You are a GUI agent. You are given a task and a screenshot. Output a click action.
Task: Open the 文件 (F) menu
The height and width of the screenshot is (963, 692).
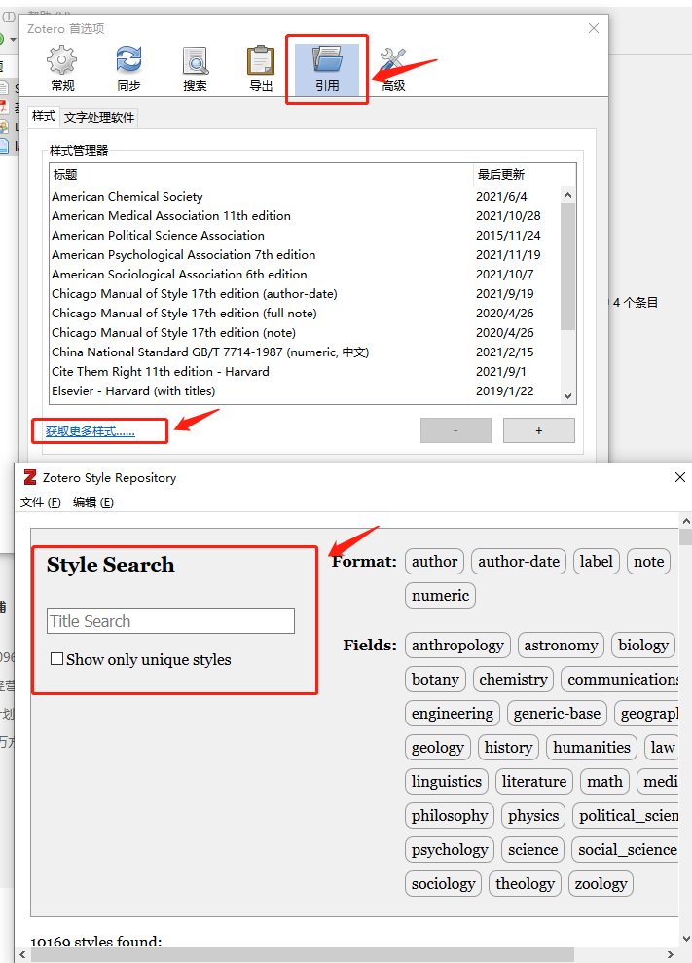[x=41, y=502]
